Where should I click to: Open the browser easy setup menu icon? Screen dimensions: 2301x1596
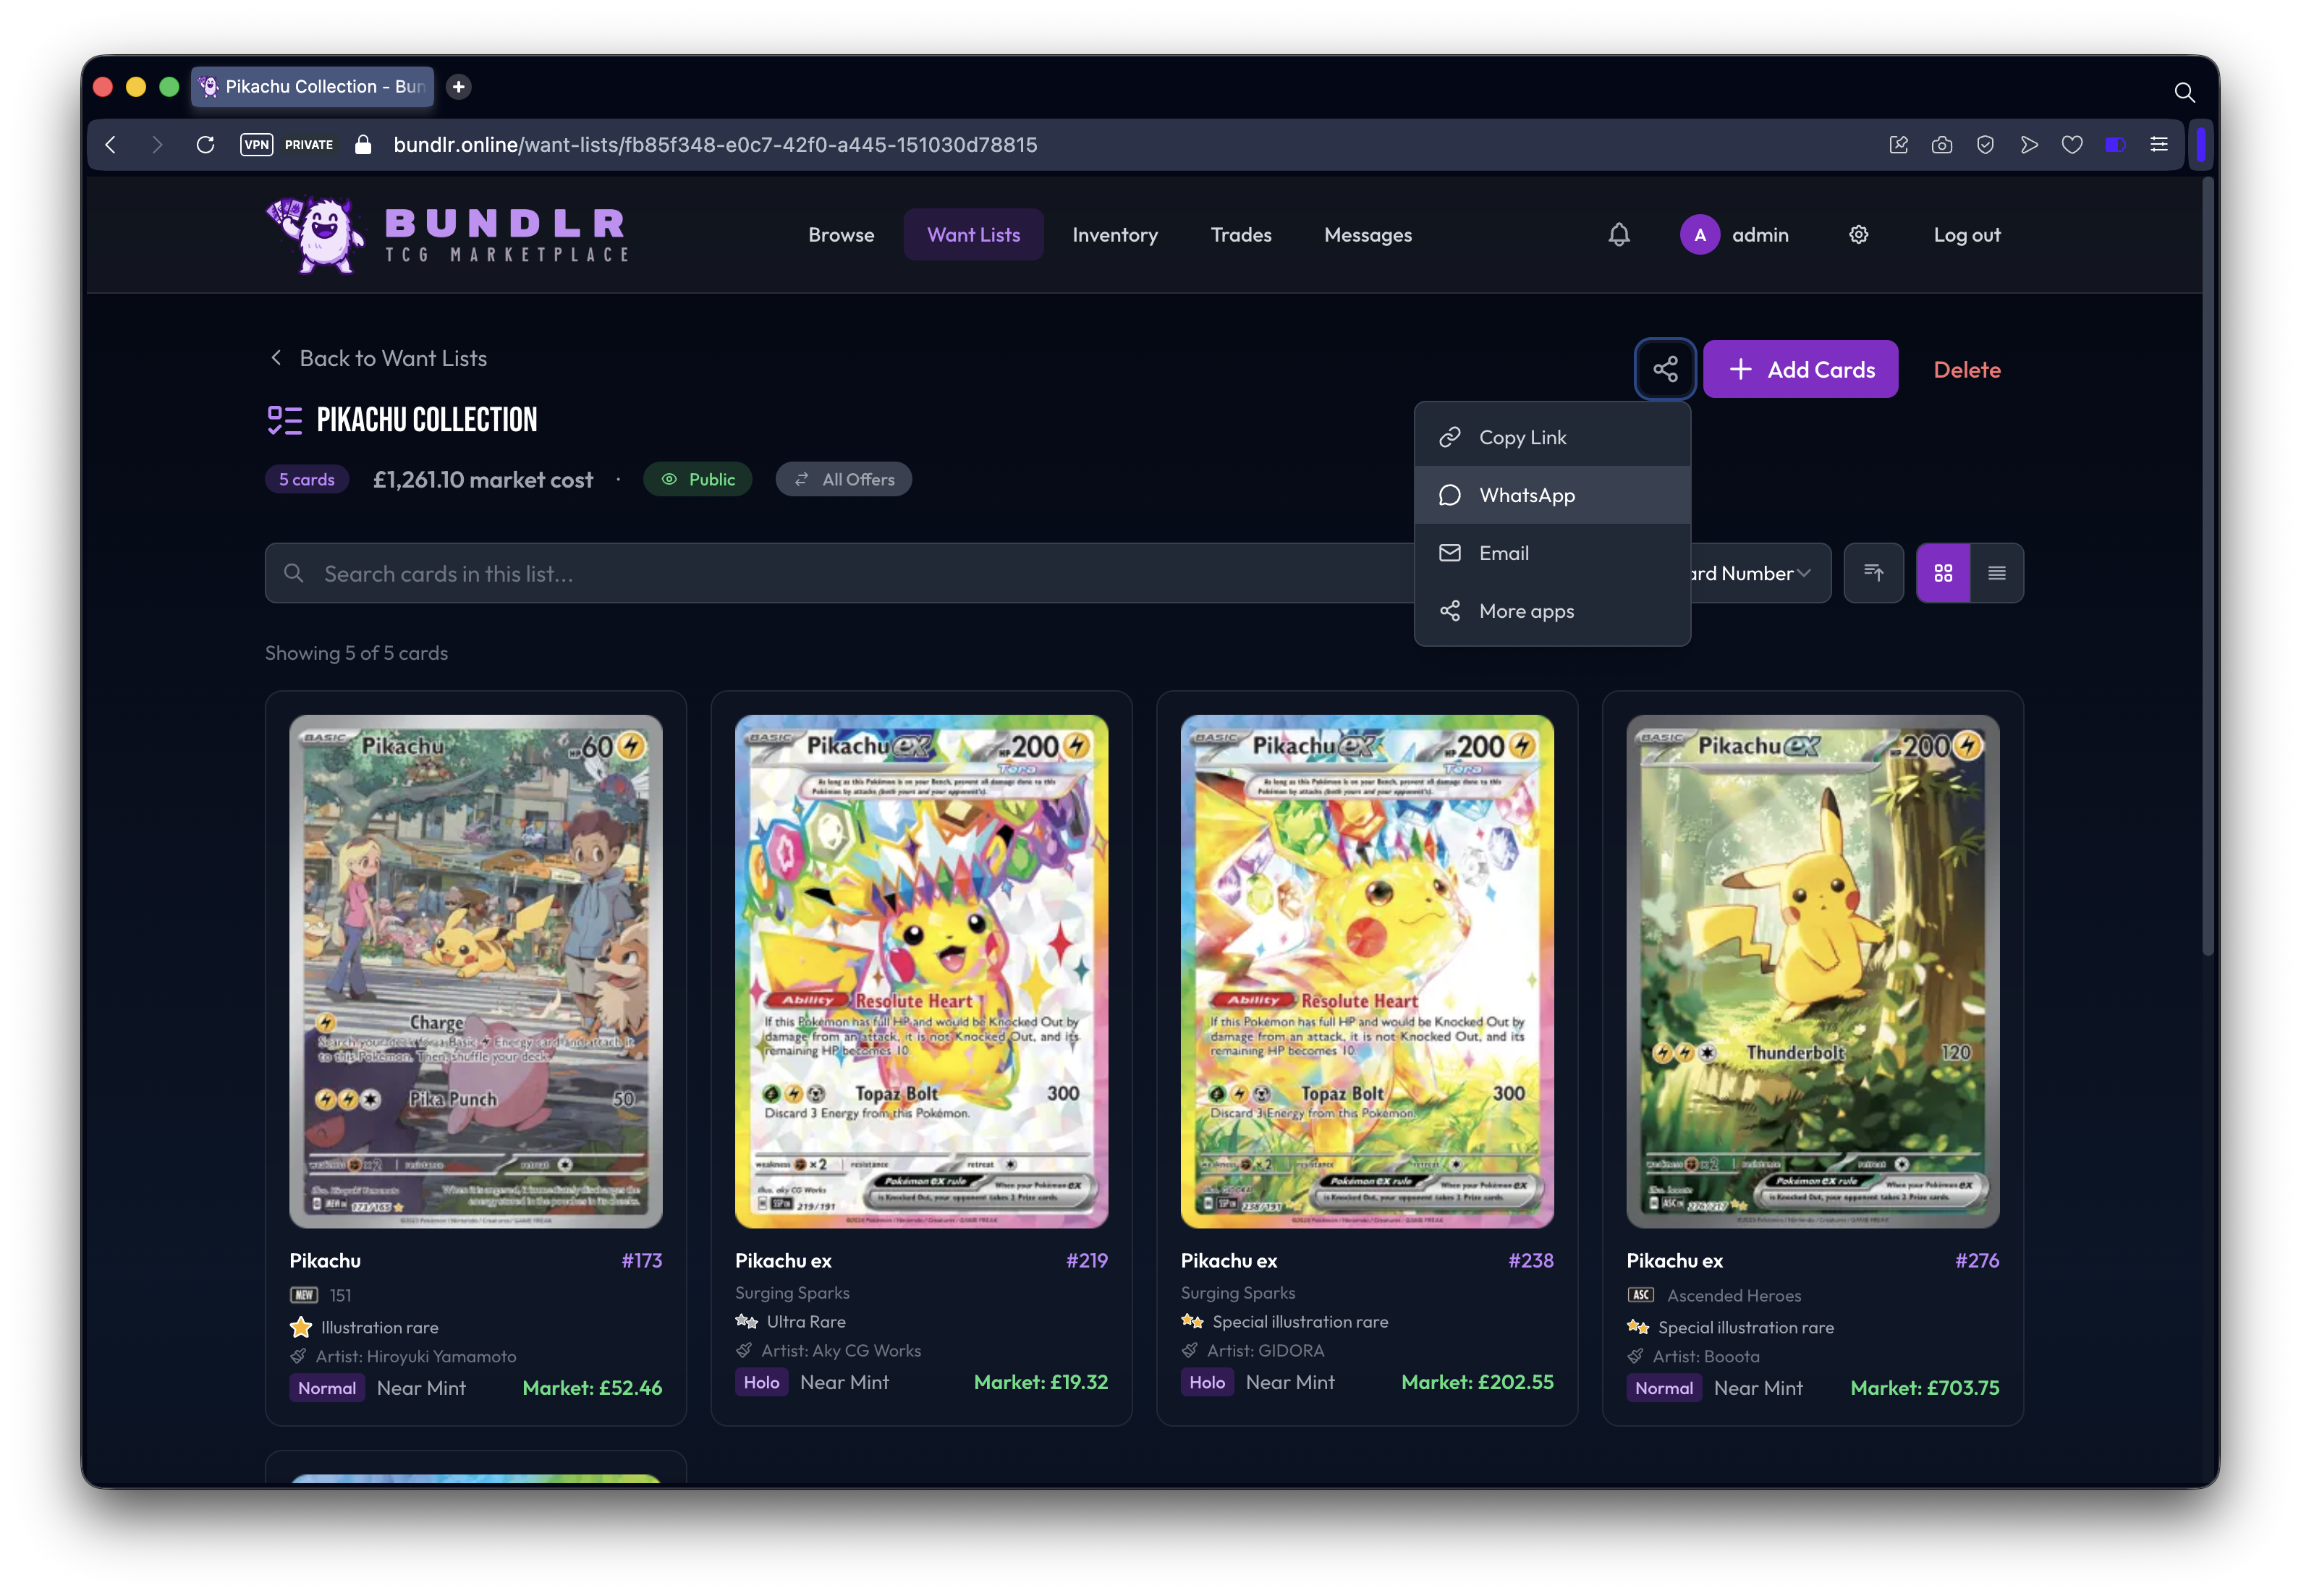[x=2159, y=145]
